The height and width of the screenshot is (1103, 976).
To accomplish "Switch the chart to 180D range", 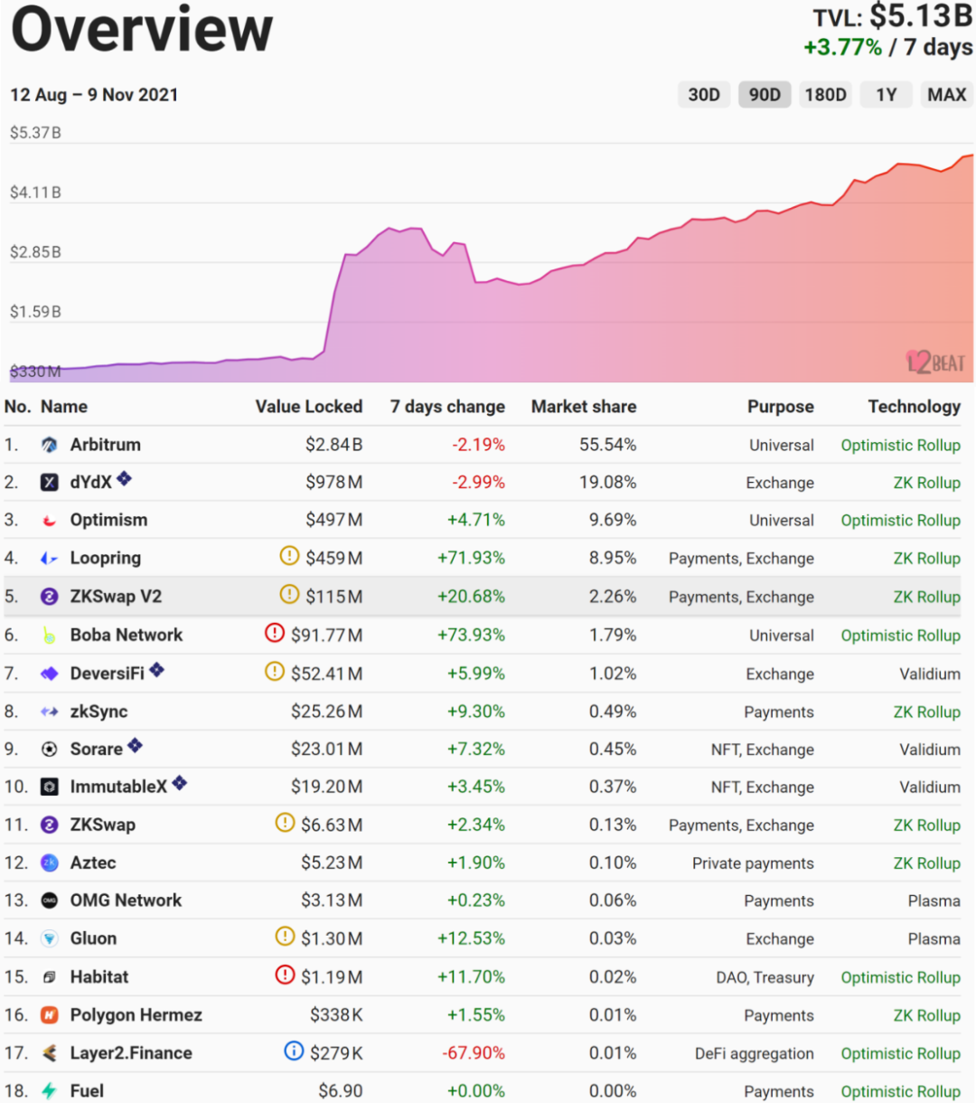I will (826, 95).
